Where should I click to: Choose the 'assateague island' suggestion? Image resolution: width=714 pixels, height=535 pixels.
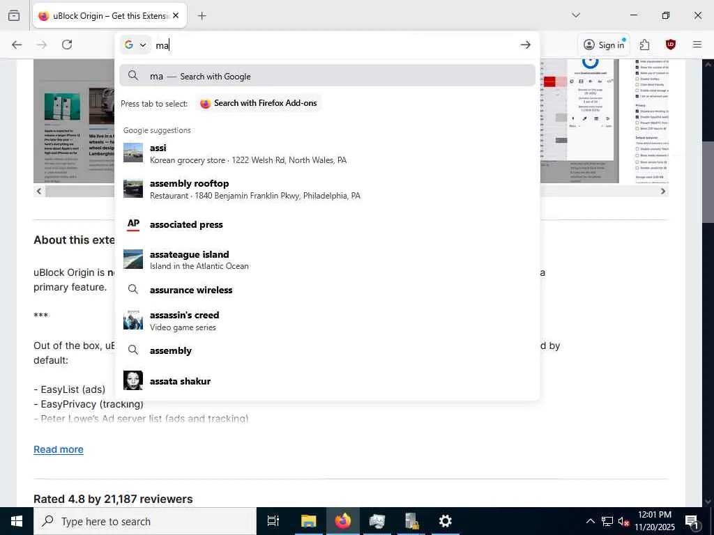pos(328,260)
